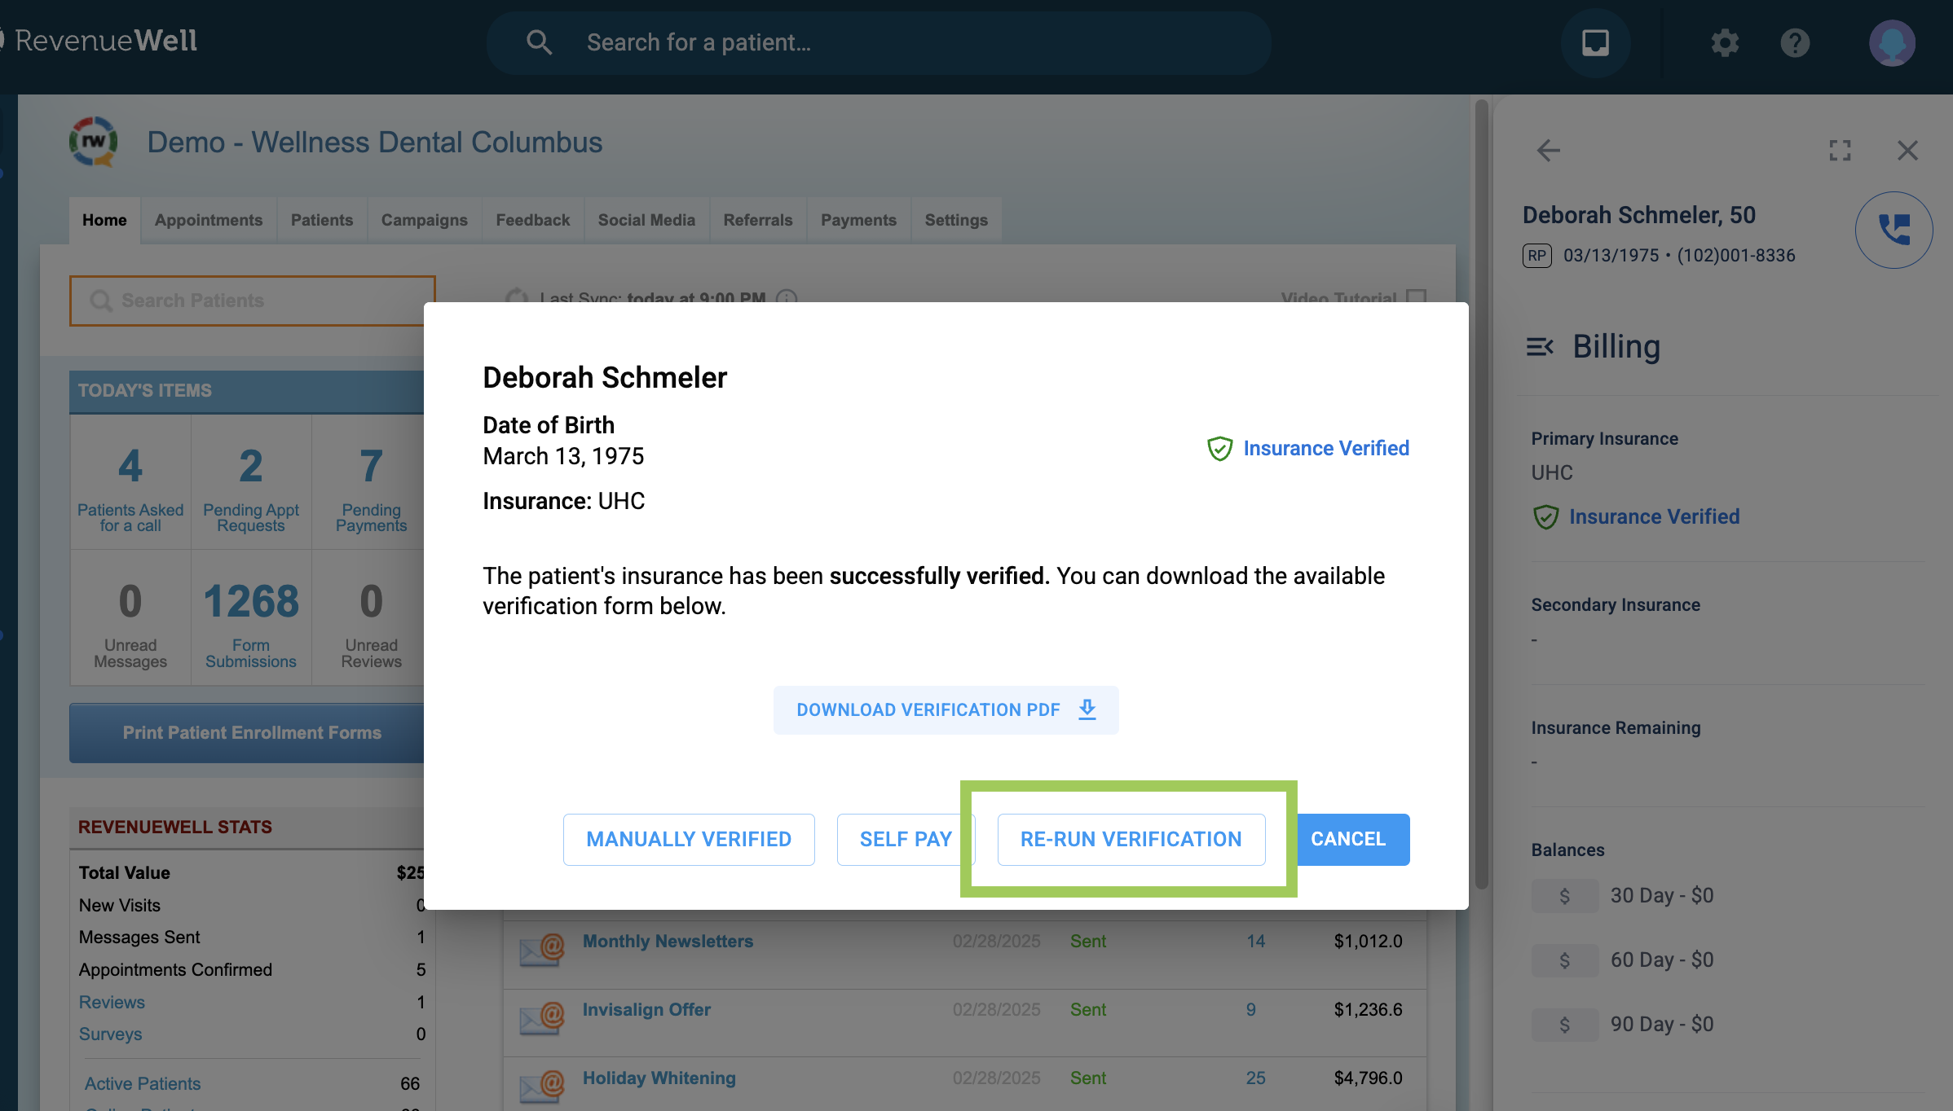Click the 30 Day balance dollar icon

[1564, 896]
